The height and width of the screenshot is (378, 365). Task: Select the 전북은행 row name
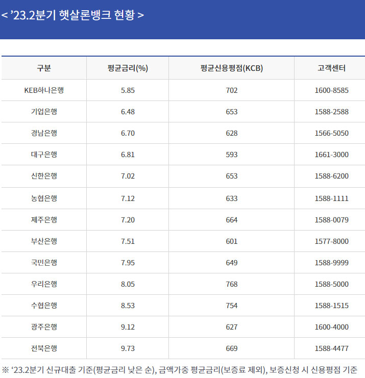point(44,348)
